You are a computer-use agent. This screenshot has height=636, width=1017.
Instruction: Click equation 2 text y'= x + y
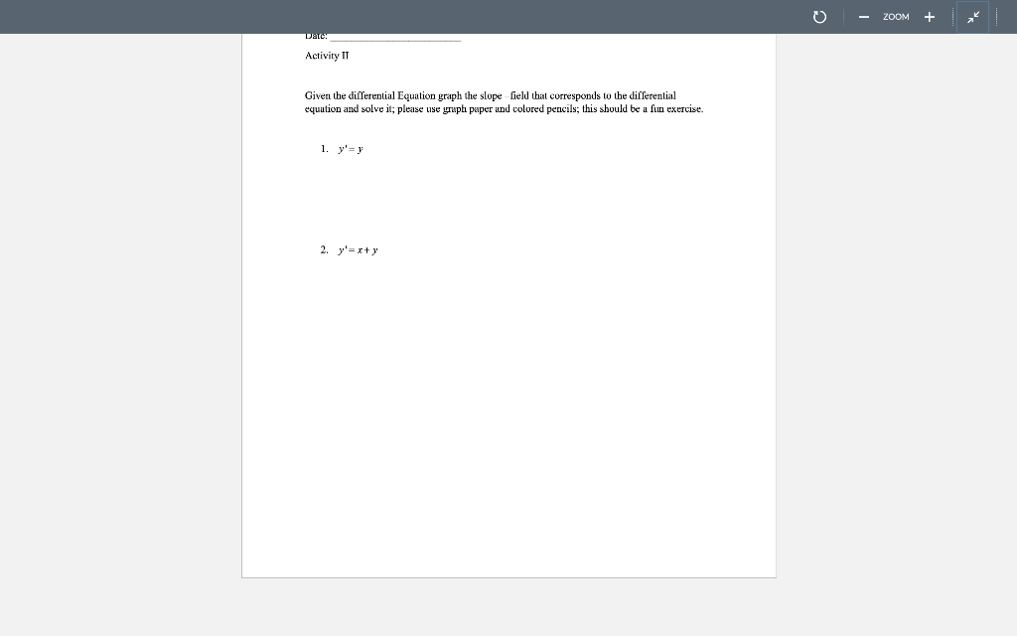358,249
